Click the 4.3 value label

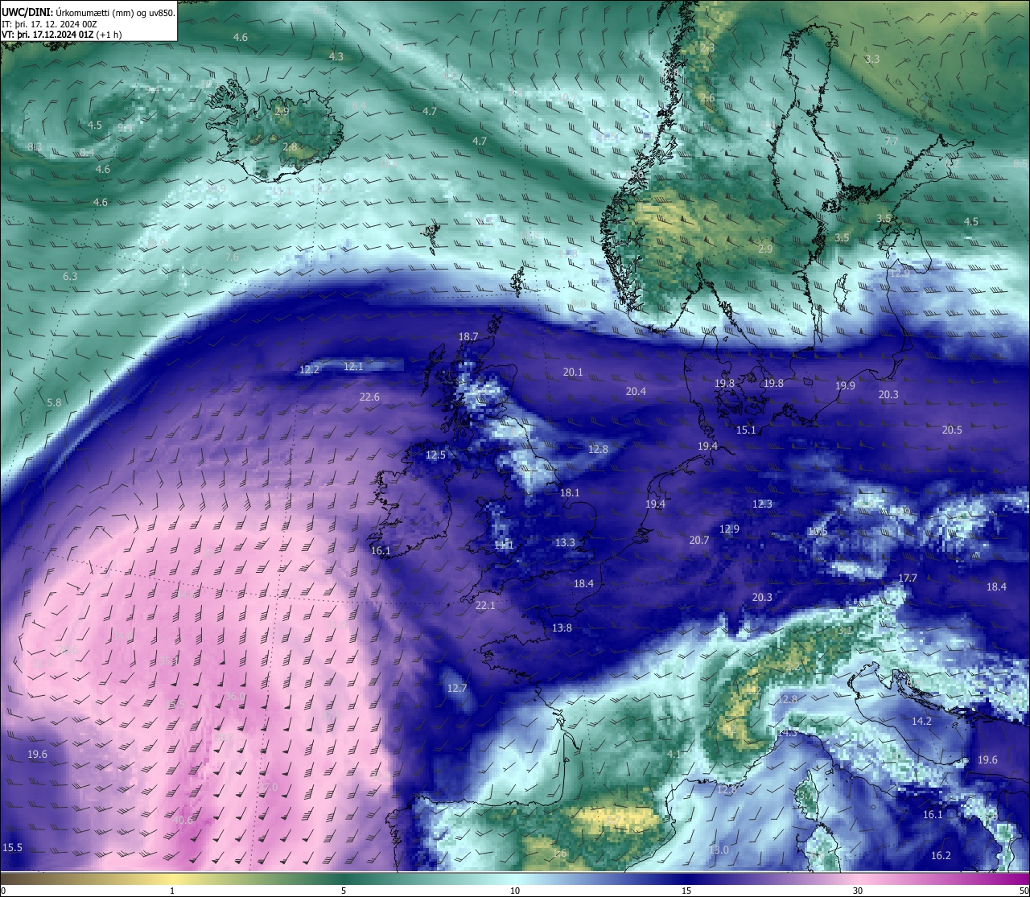tap(336, 57)
